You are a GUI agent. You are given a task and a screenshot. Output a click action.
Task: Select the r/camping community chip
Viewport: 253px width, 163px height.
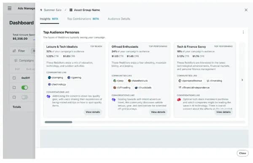pos(56,77)
